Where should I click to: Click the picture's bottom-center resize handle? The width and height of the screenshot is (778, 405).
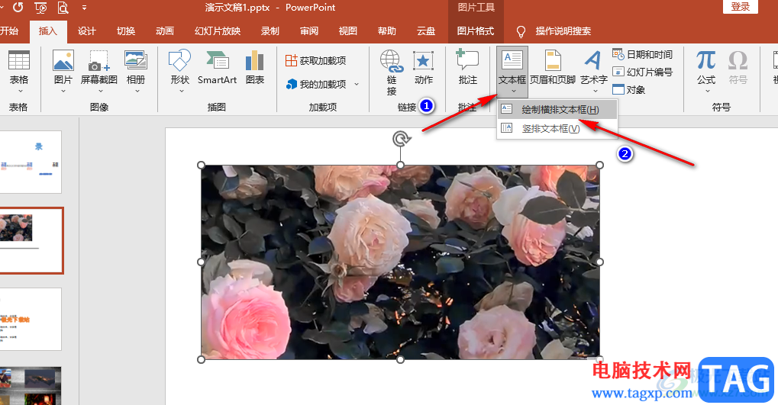click(x=400, y=359)
